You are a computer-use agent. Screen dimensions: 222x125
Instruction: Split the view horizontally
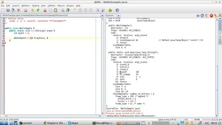click(86, 10)
